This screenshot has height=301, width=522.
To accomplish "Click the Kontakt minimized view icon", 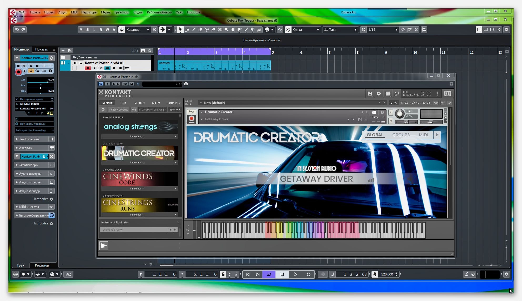I will 396,93.
